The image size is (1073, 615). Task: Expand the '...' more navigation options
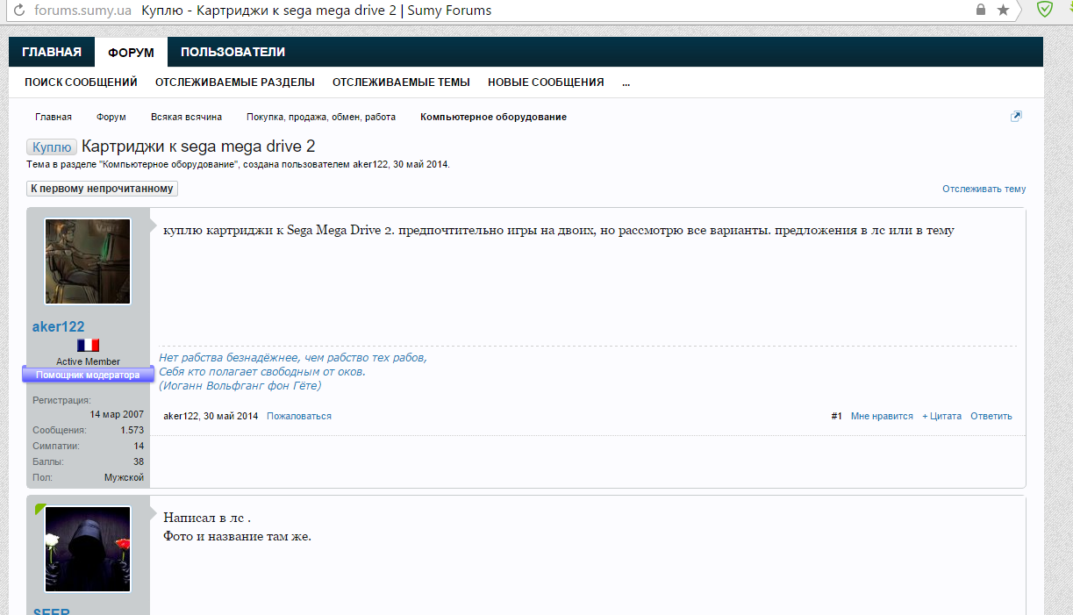(x=626, y=82)
